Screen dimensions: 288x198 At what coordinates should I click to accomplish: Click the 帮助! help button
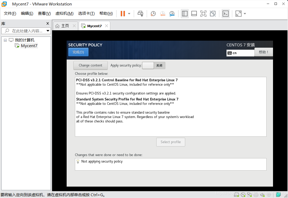pyautogui.click(x=263, y=52)
